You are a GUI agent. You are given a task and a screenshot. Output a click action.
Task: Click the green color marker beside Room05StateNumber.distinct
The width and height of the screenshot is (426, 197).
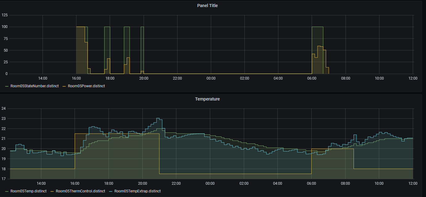click(7, 86)
